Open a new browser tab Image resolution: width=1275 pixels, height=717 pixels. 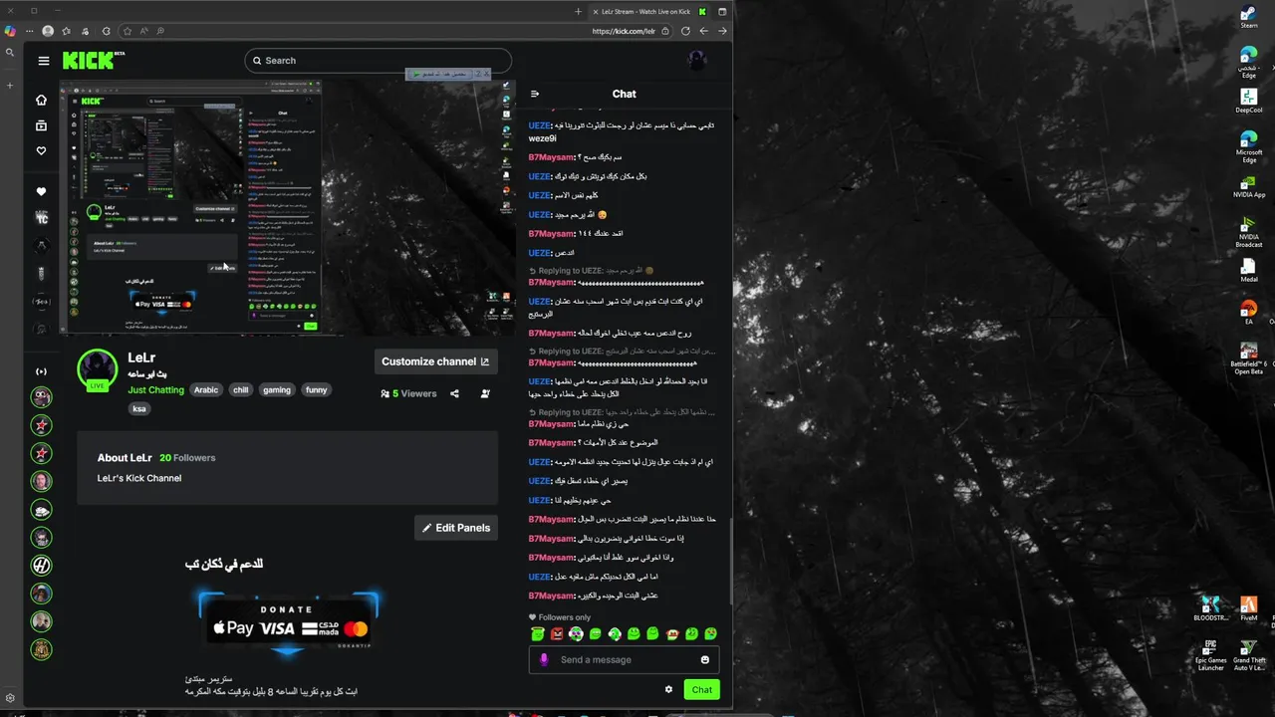[x=578, y=11]
